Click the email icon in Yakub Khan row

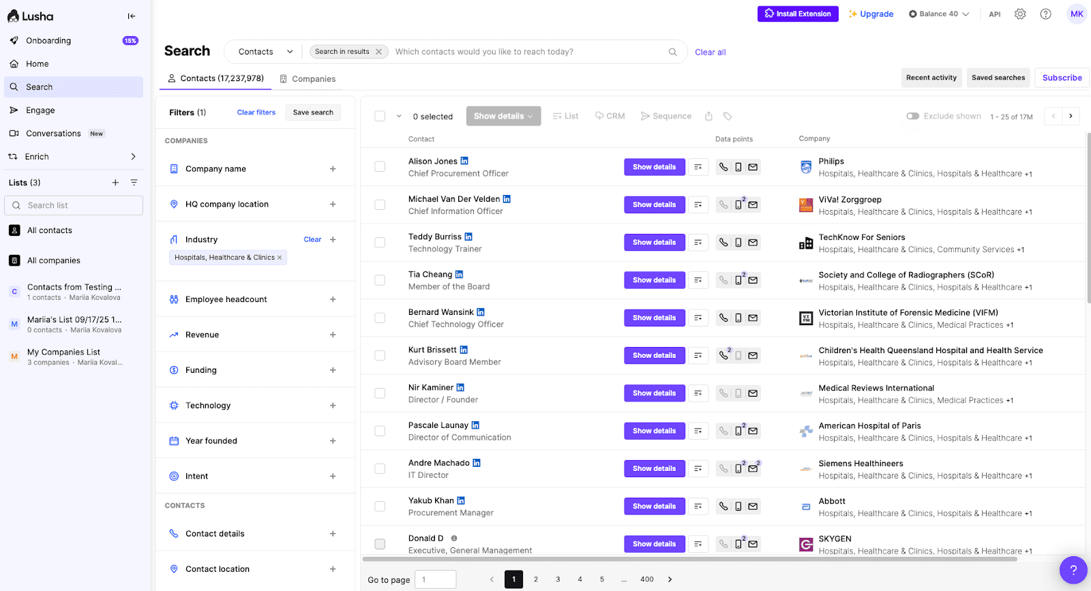tap(753, 506)
